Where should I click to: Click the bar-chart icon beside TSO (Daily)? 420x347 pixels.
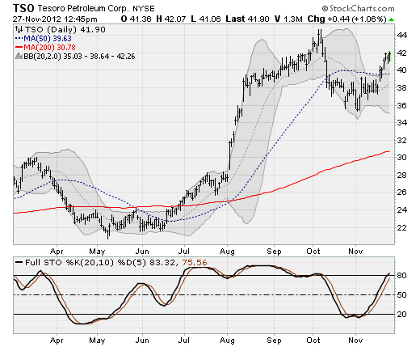19,29
